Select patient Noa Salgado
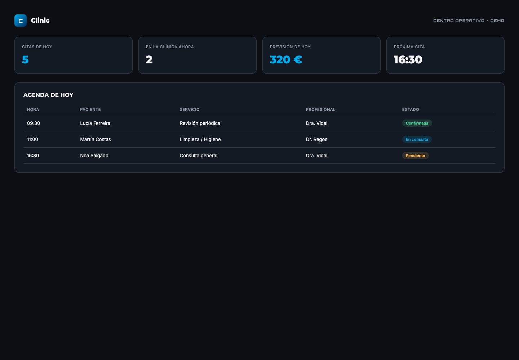Screen dimensions: 519x360 coord(94,156)
